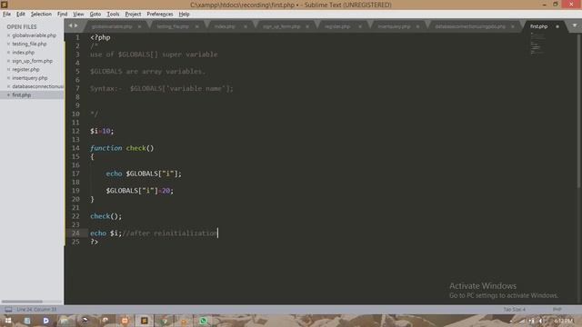
Task: Select the first.php tab
Action: (x=538, y=26)
